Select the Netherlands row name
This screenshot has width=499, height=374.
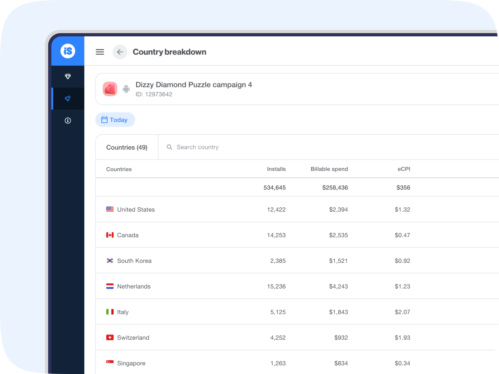click(134, 286)
